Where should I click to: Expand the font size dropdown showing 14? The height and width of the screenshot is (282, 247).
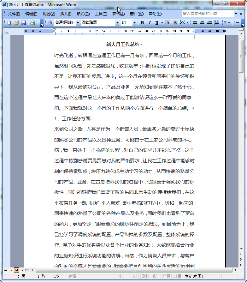(x=134, y=23)
